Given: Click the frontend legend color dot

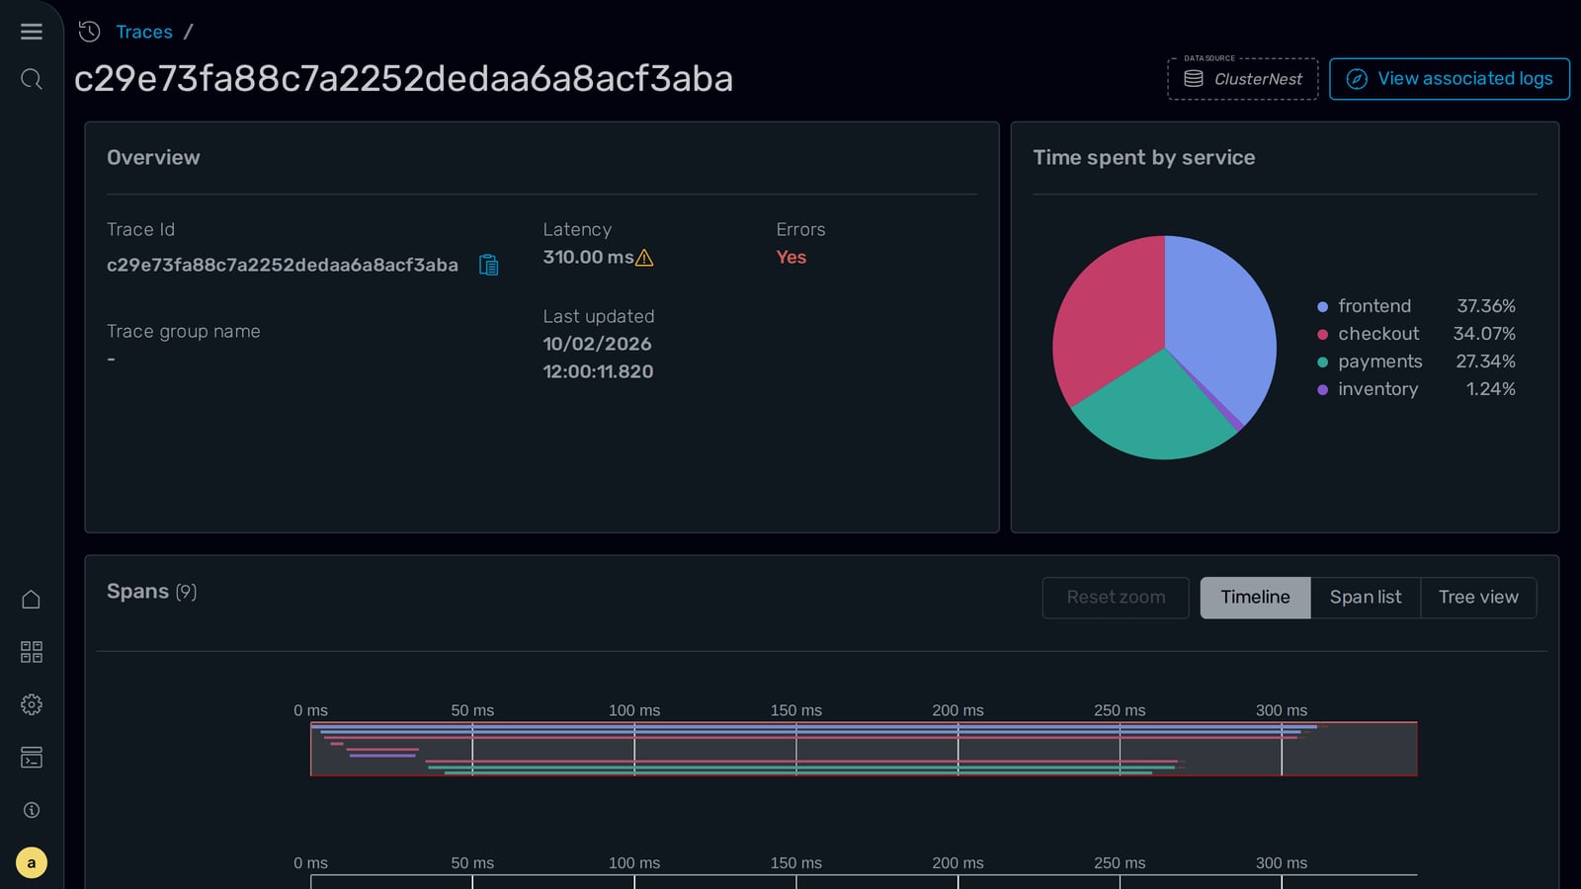Looking at the screenshot, I should [1322, 307].
